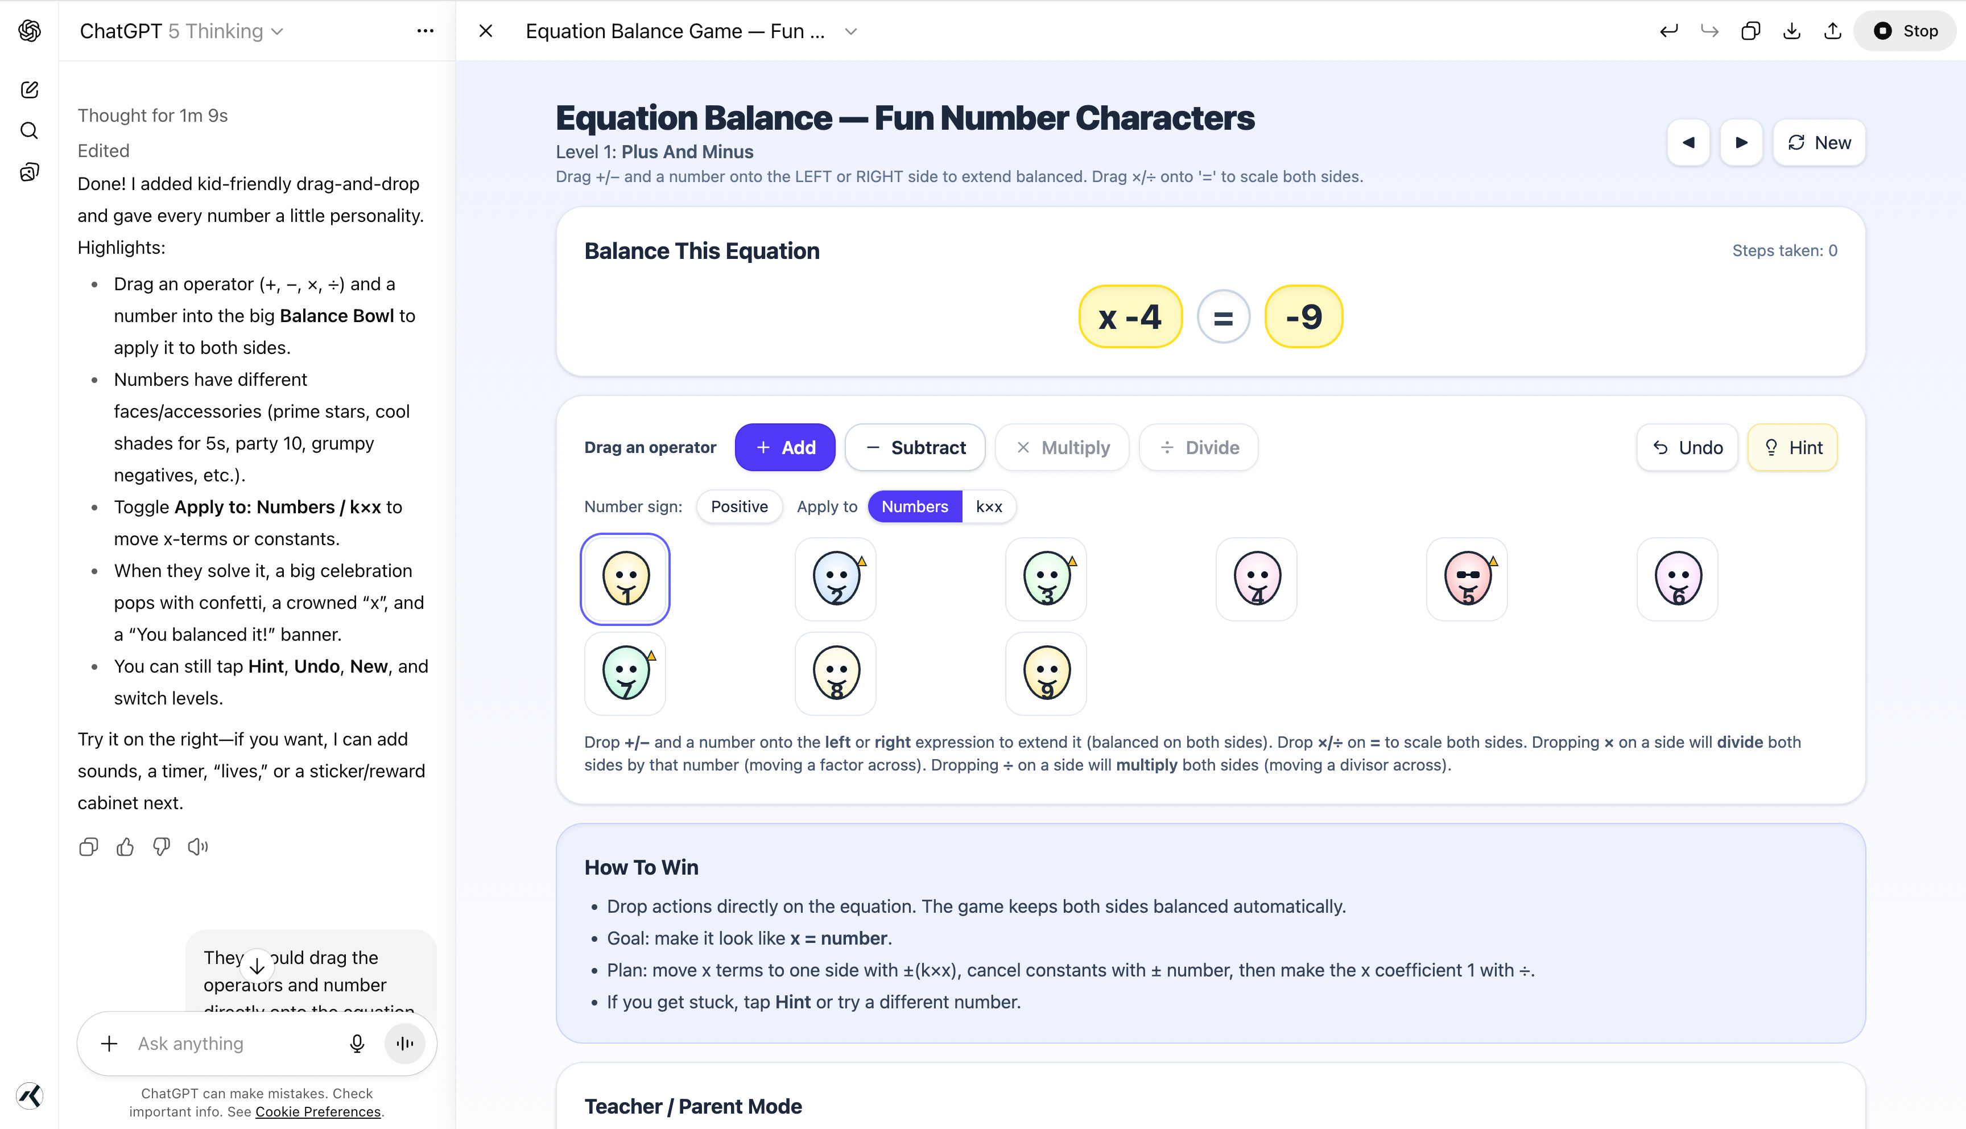Copy the canvas contents icon
1966x1129 pixels.
tap(1750, 31)
